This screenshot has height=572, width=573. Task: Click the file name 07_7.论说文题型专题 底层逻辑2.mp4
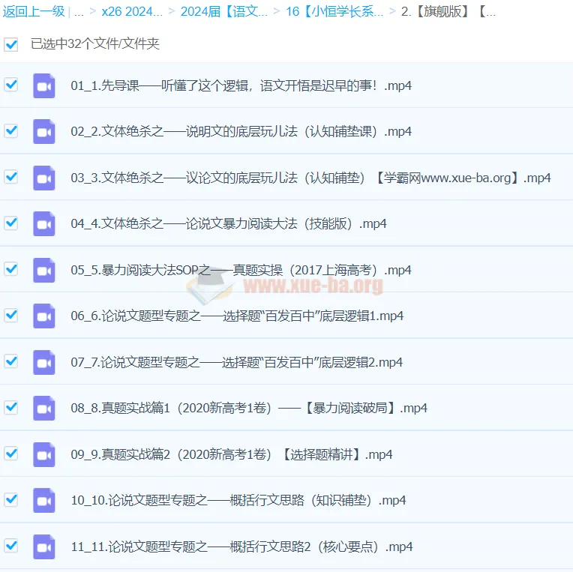click(236, 363)
